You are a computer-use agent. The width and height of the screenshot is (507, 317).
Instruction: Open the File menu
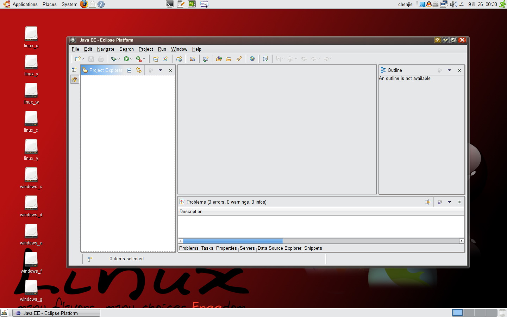75,49
